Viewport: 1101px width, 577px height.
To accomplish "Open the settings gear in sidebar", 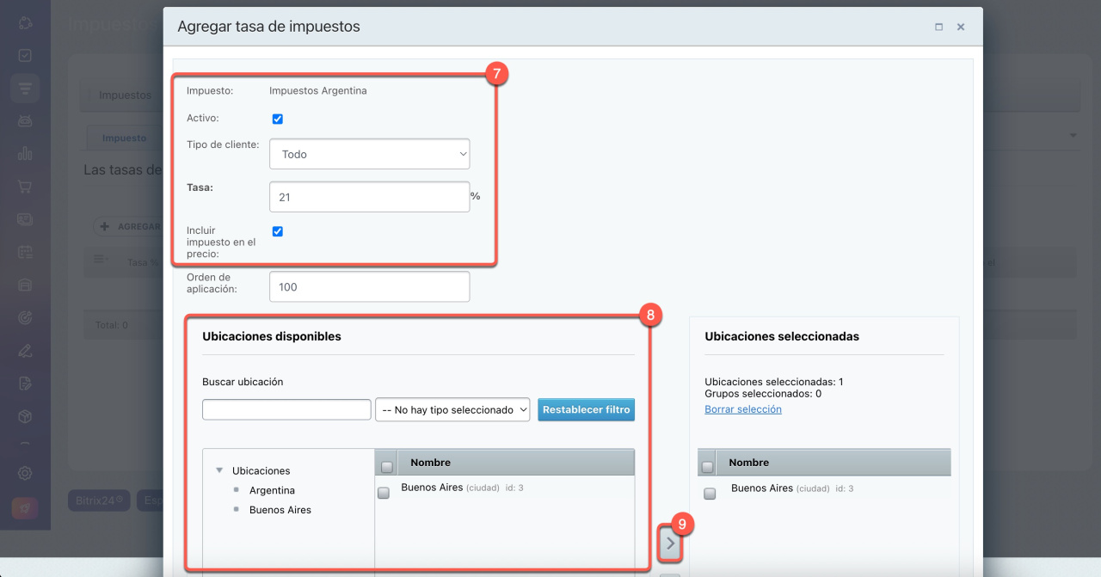I will tap(25, 473).
